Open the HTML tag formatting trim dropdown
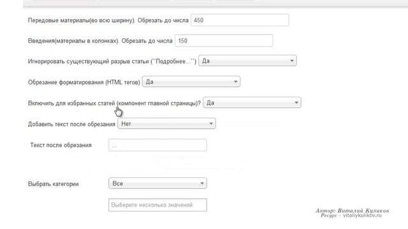The height and width of the screenshot is (229, 408). point(191,82)
